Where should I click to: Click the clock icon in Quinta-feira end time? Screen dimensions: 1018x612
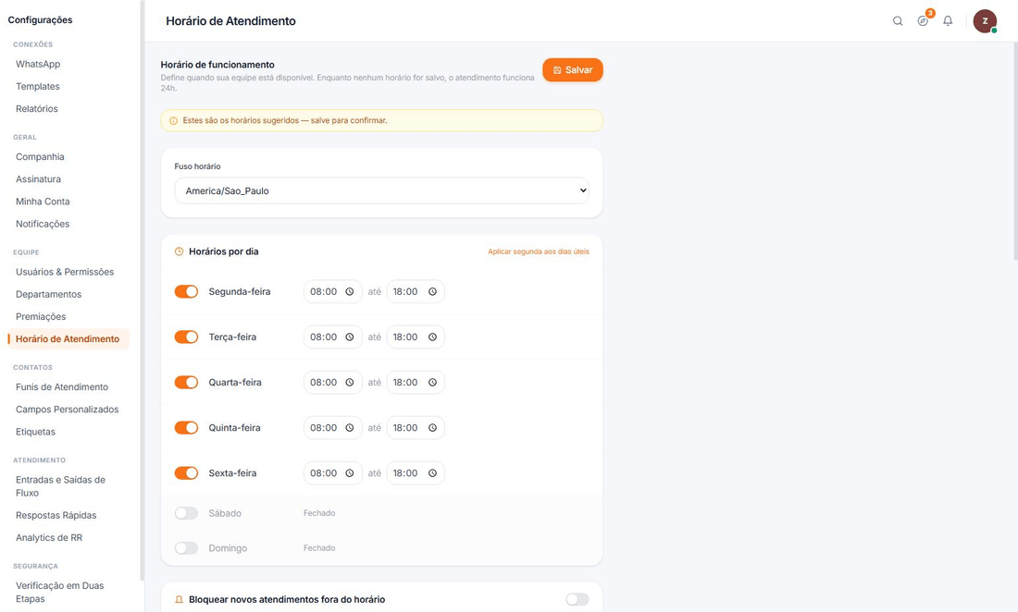[432, 428]
